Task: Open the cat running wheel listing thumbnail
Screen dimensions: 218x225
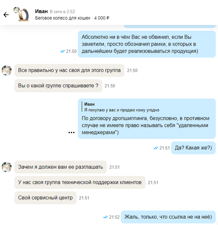Action: pyautogui.click(x=24, y=15)
